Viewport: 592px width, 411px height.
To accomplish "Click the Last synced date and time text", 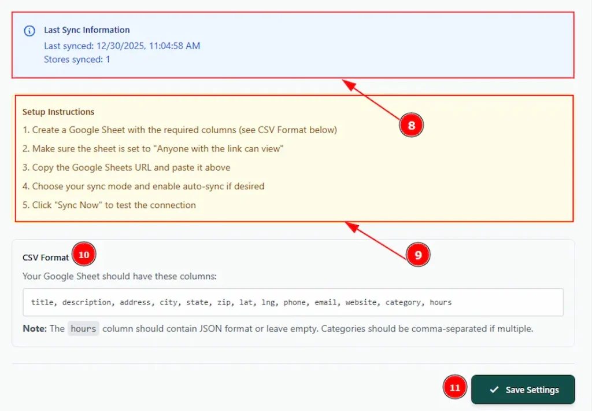I will 122,46.
